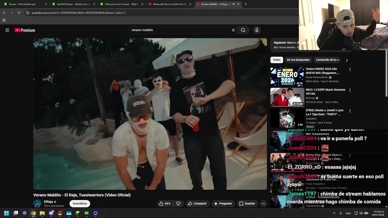Open options for Burlao Rmx video

(350, 156)
